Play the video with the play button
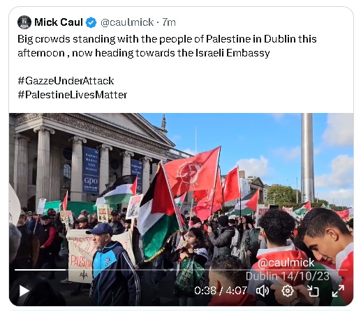 pos(24,291)
